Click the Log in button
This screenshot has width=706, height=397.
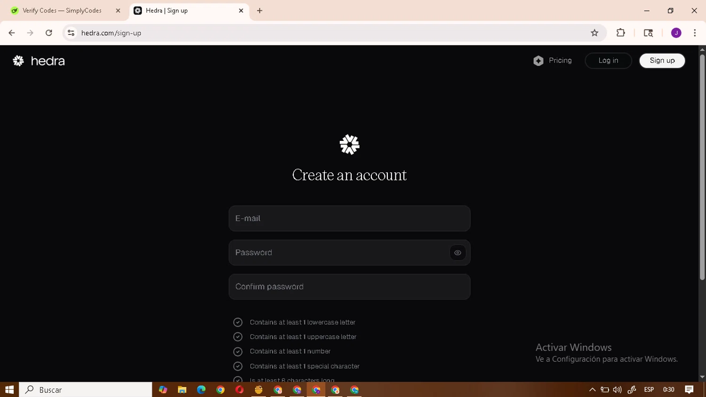click(x=608, y=61)
